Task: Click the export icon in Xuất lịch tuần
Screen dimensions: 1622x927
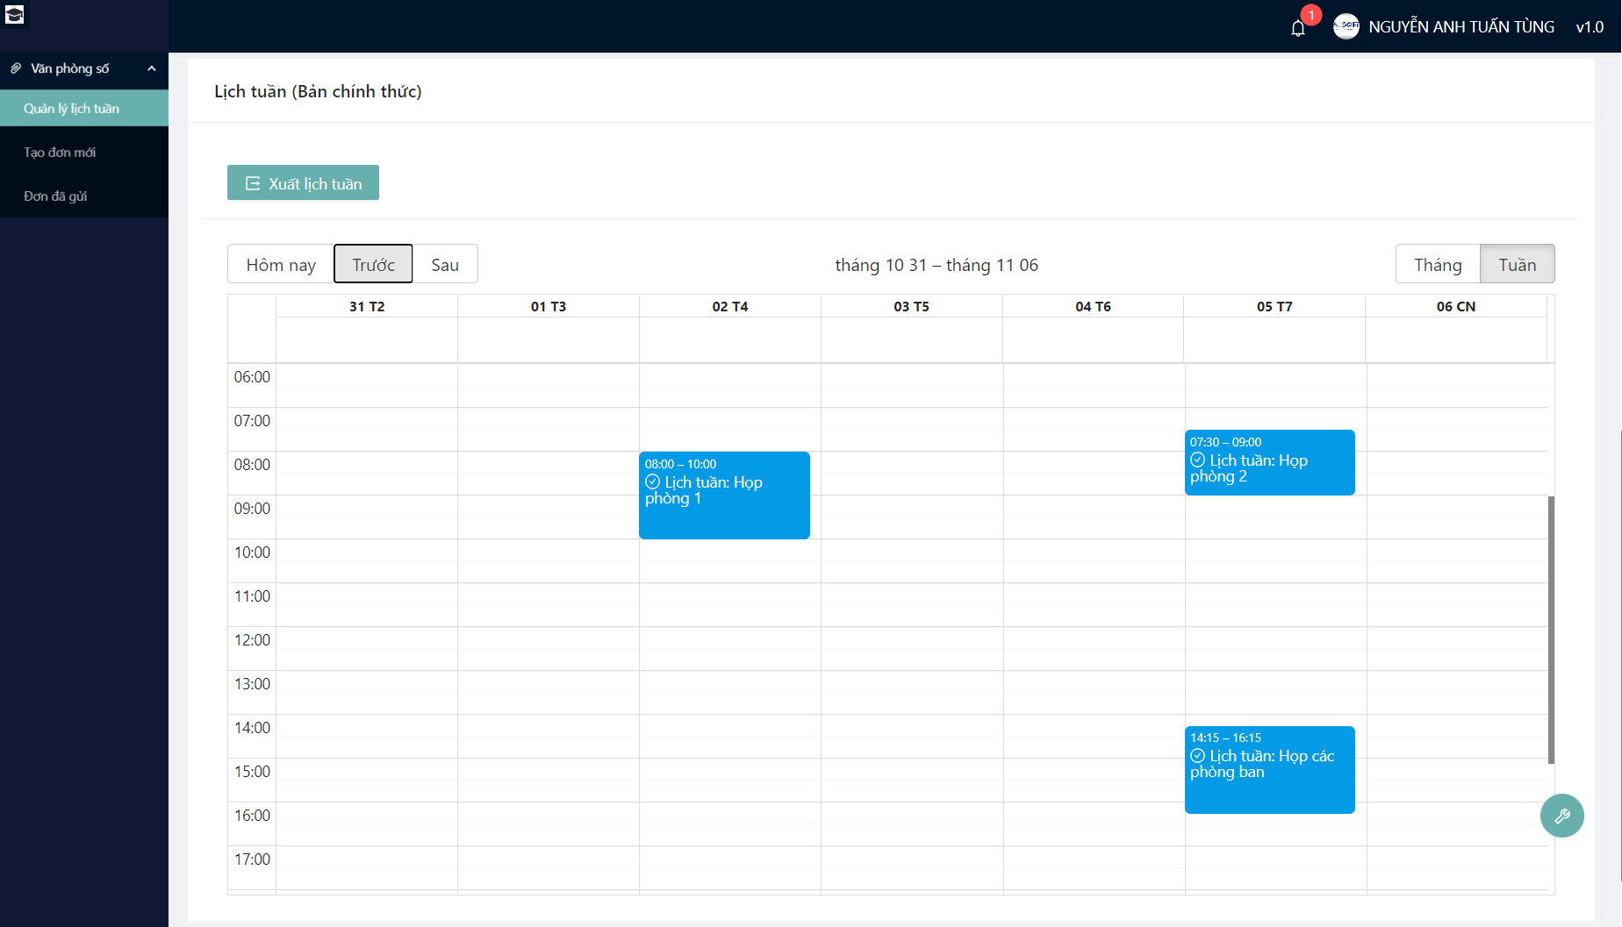Action: tap(253, 183)
